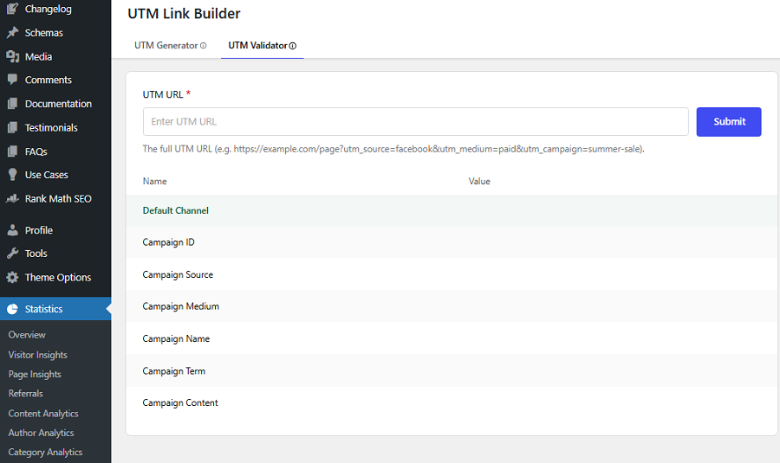Click the UTM Link Builder heading
The height and width of the screenshot is (463, 780).
click(x=184, y=13)
